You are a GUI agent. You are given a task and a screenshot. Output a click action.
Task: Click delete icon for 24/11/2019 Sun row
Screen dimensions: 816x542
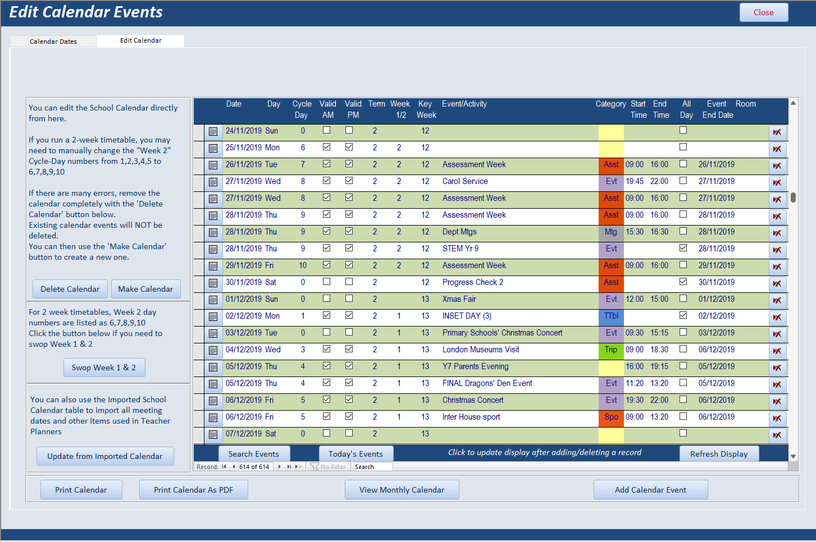777,132
